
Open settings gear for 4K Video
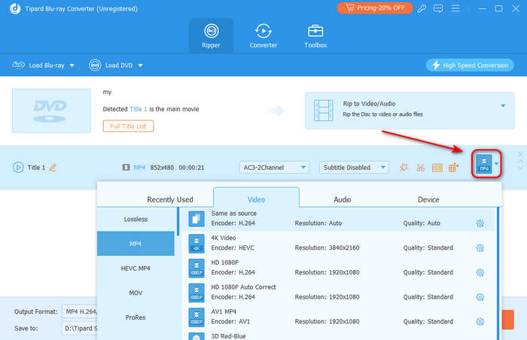pyautogui.click(x=480, y=248)
